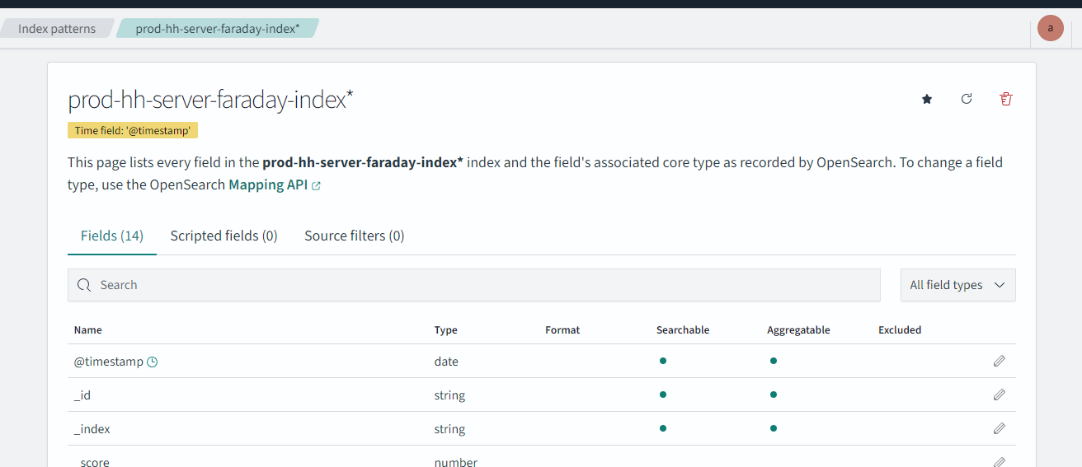Open edit for the _index field

pos(999,428)
